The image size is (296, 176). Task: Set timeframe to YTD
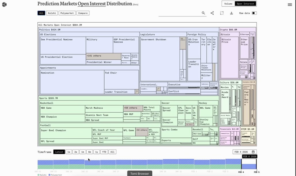104,152
